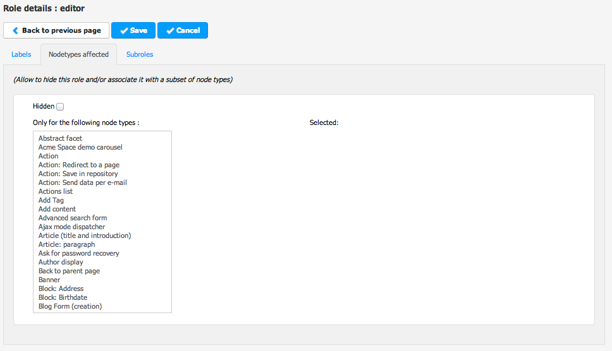Select Abstract facet in node types list
This screenshot has height=351, width=612.
[60, 138]
